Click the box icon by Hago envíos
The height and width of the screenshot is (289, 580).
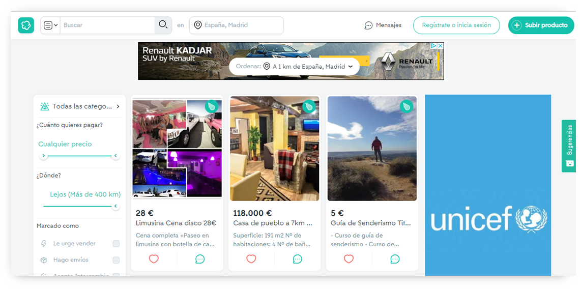pyautogui.click(x=44, y=260)
